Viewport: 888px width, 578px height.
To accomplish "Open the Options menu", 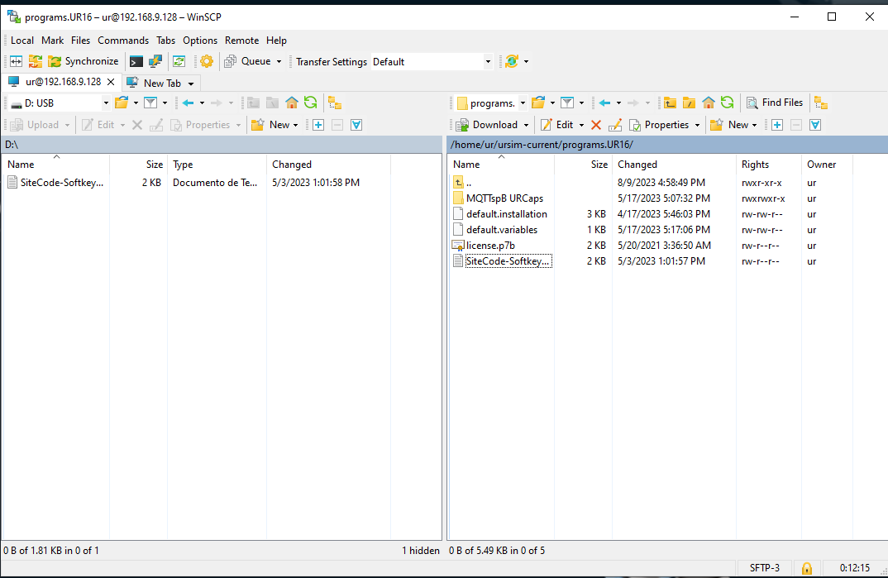I will click(200, 41).
